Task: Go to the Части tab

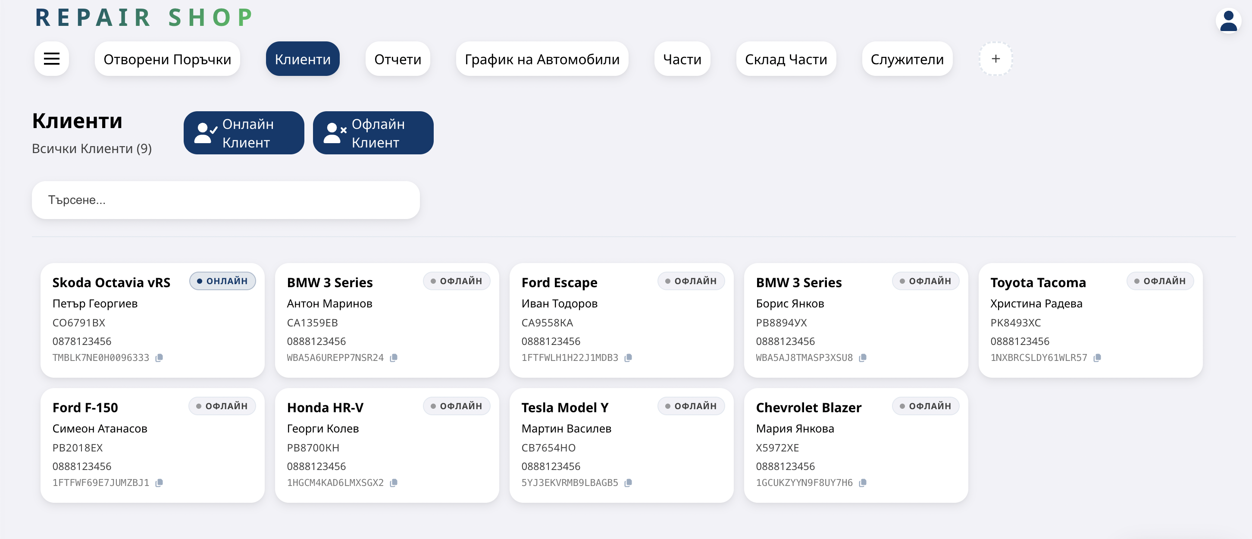Action: click(682, 59)
